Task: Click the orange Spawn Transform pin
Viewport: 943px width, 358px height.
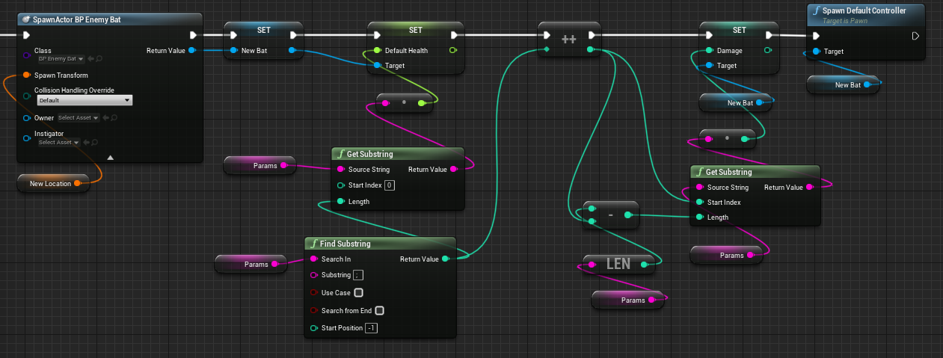Action: point(27,75)
